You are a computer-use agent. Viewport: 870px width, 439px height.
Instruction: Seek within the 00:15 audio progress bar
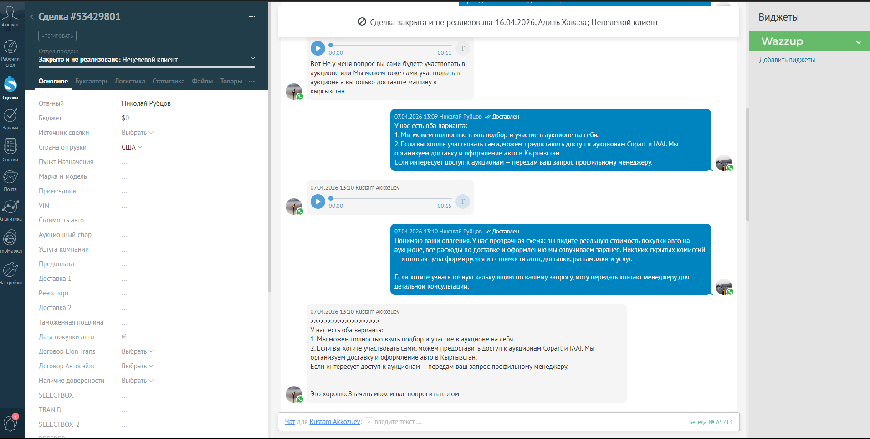390,198
